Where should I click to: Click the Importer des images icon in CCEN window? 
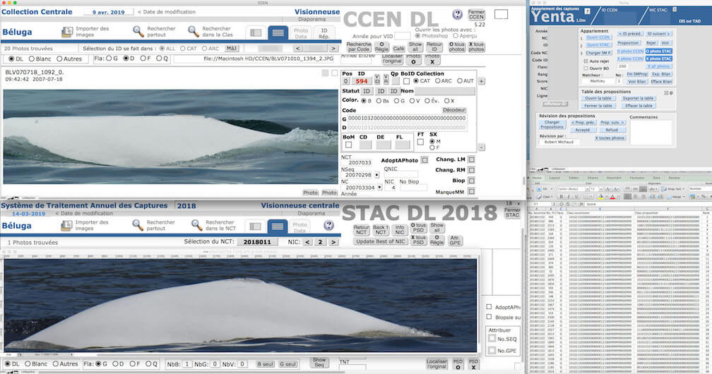(66, 32)
